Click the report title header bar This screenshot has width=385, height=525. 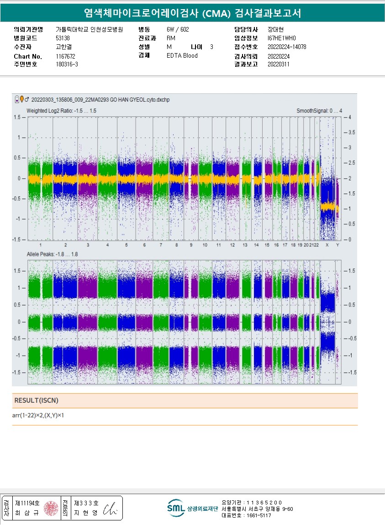pyautogui.click(x=192, y=13)
